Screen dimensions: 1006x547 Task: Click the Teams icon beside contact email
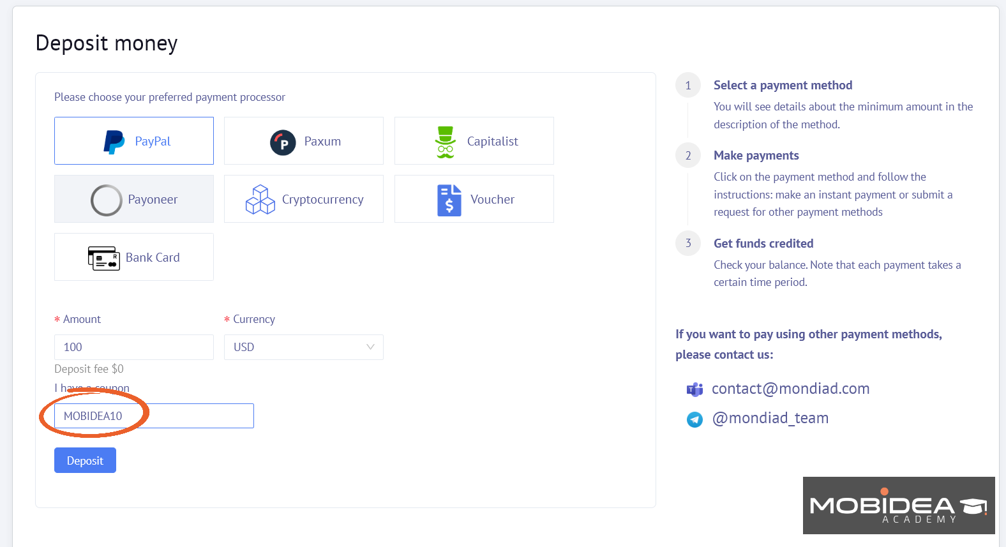694,389
